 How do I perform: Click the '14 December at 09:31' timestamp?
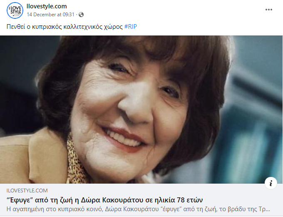coord(50,15)
